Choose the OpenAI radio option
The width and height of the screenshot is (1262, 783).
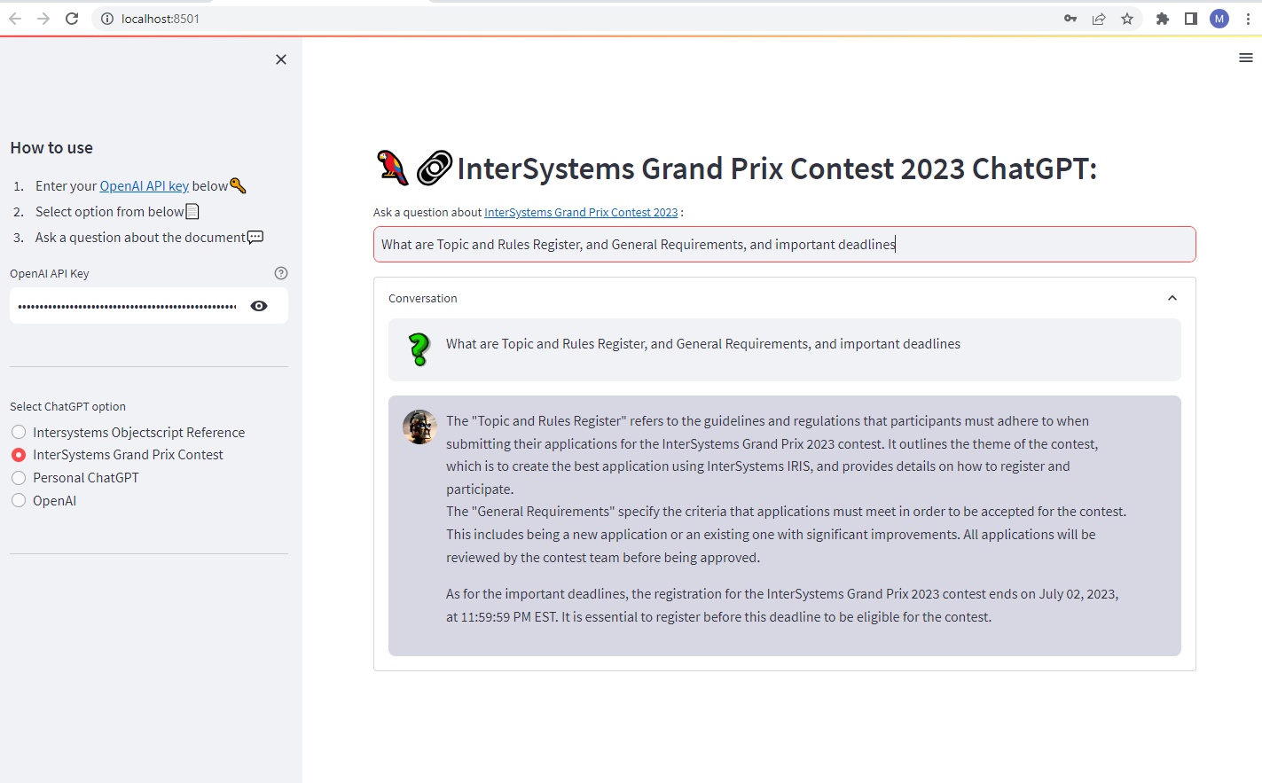[x=19, y=501]
